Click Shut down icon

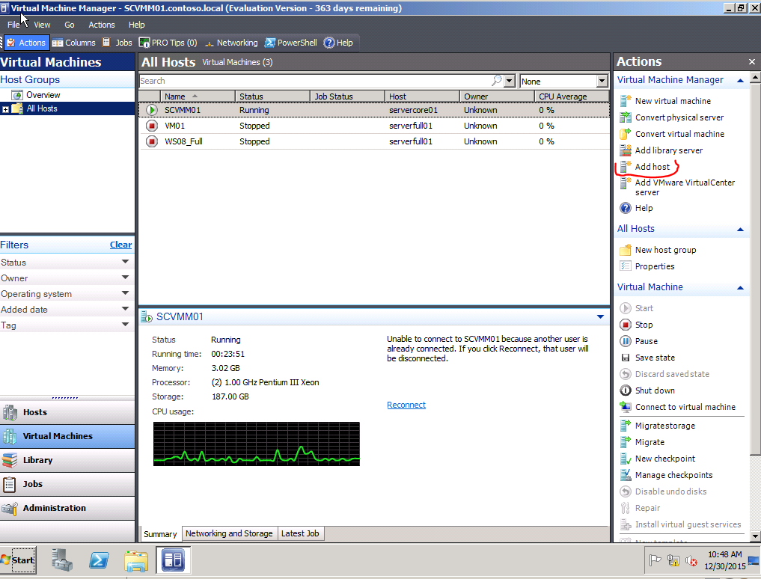coord(626,390)
